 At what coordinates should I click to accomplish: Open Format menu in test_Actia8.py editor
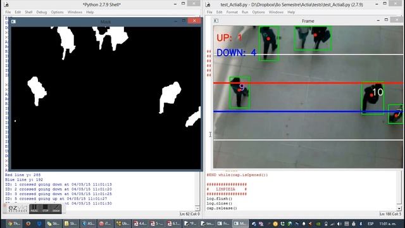click(x=232, y=12)
